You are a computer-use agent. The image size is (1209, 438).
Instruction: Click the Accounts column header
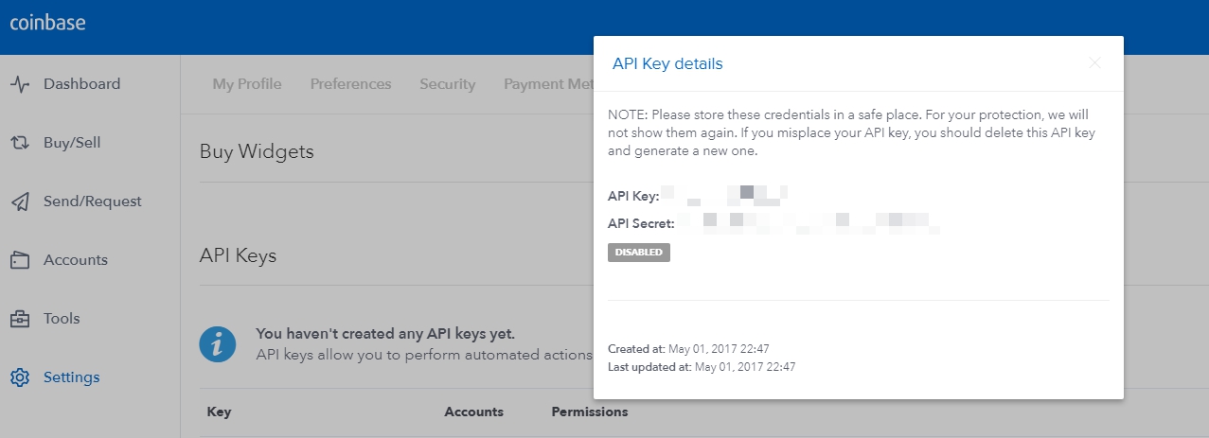tap(474, 412)
